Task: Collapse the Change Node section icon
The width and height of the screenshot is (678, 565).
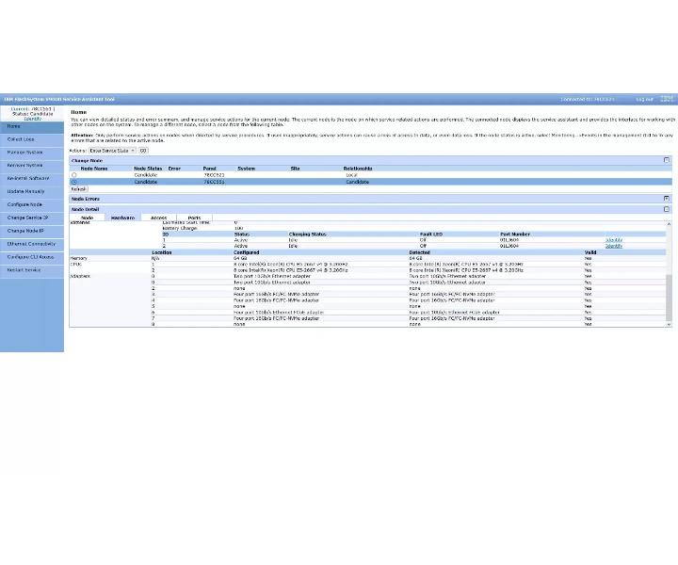Action: click(667, 160)
